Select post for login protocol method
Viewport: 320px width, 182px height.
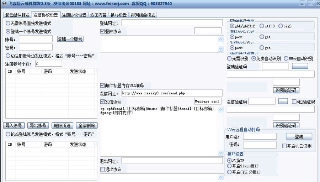point(236,37)
